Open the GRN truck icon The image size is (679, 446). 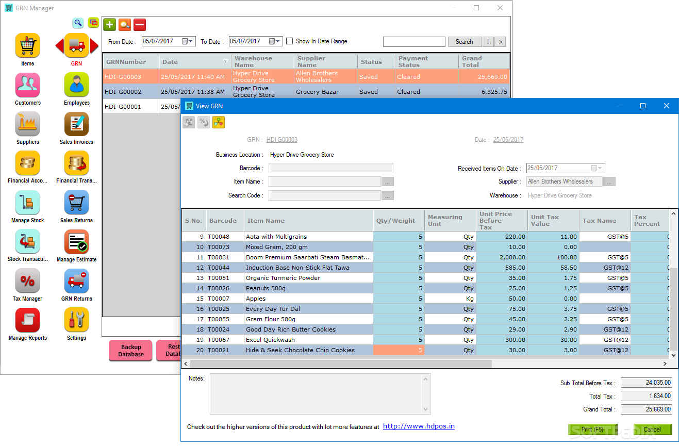76,45
